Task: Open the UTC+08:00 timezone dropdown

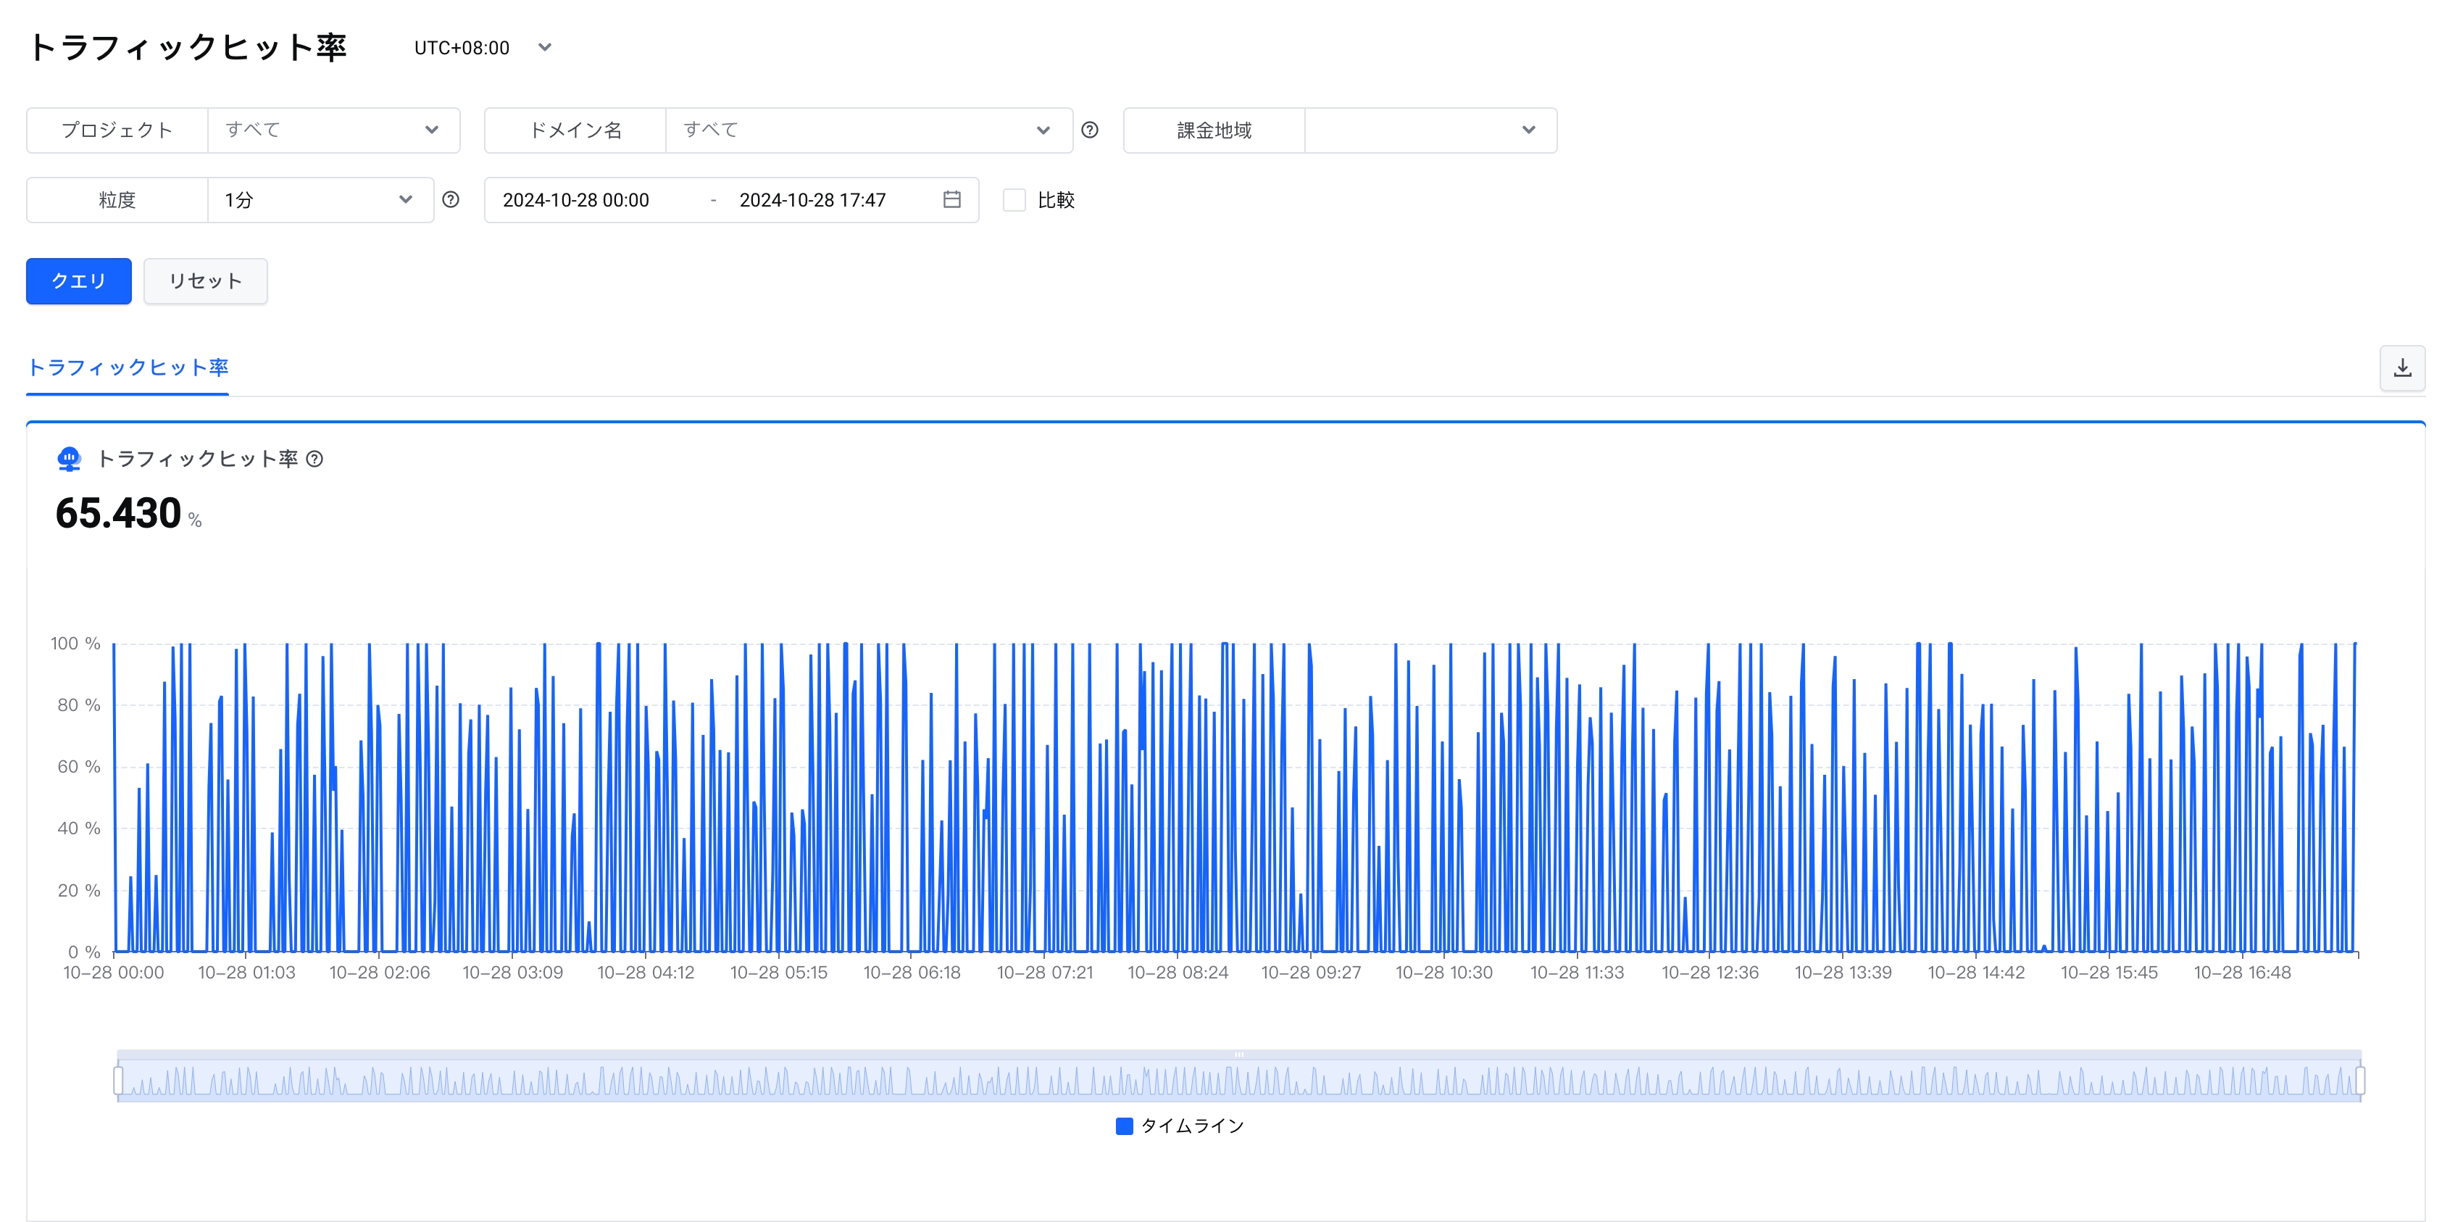Action: tap(483, 47)
